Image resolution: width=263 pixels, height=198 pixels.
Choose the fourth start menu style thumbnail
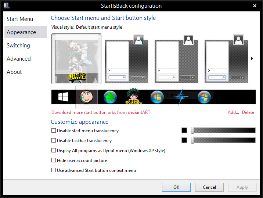tap(226, 59)
